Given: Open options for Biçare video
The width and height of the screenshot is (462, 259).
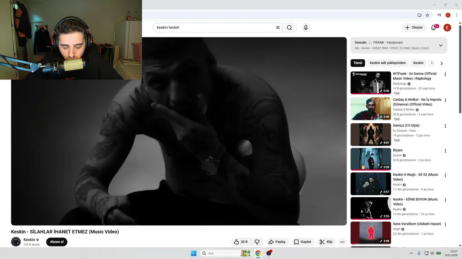Looking at the screenshot, I should pos(445,151).
